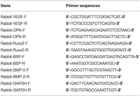
Task: Select the Rabbit-VEGF-F gene cell
Action: pyautogui.click(x=14, y=17)
